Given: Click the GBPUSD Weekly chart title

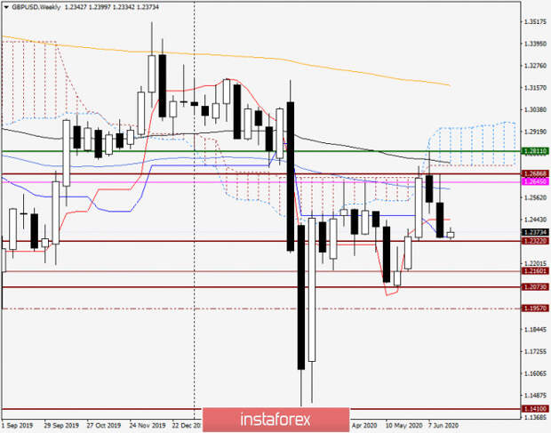Looking at the screenshot, I should pos(36,7).
